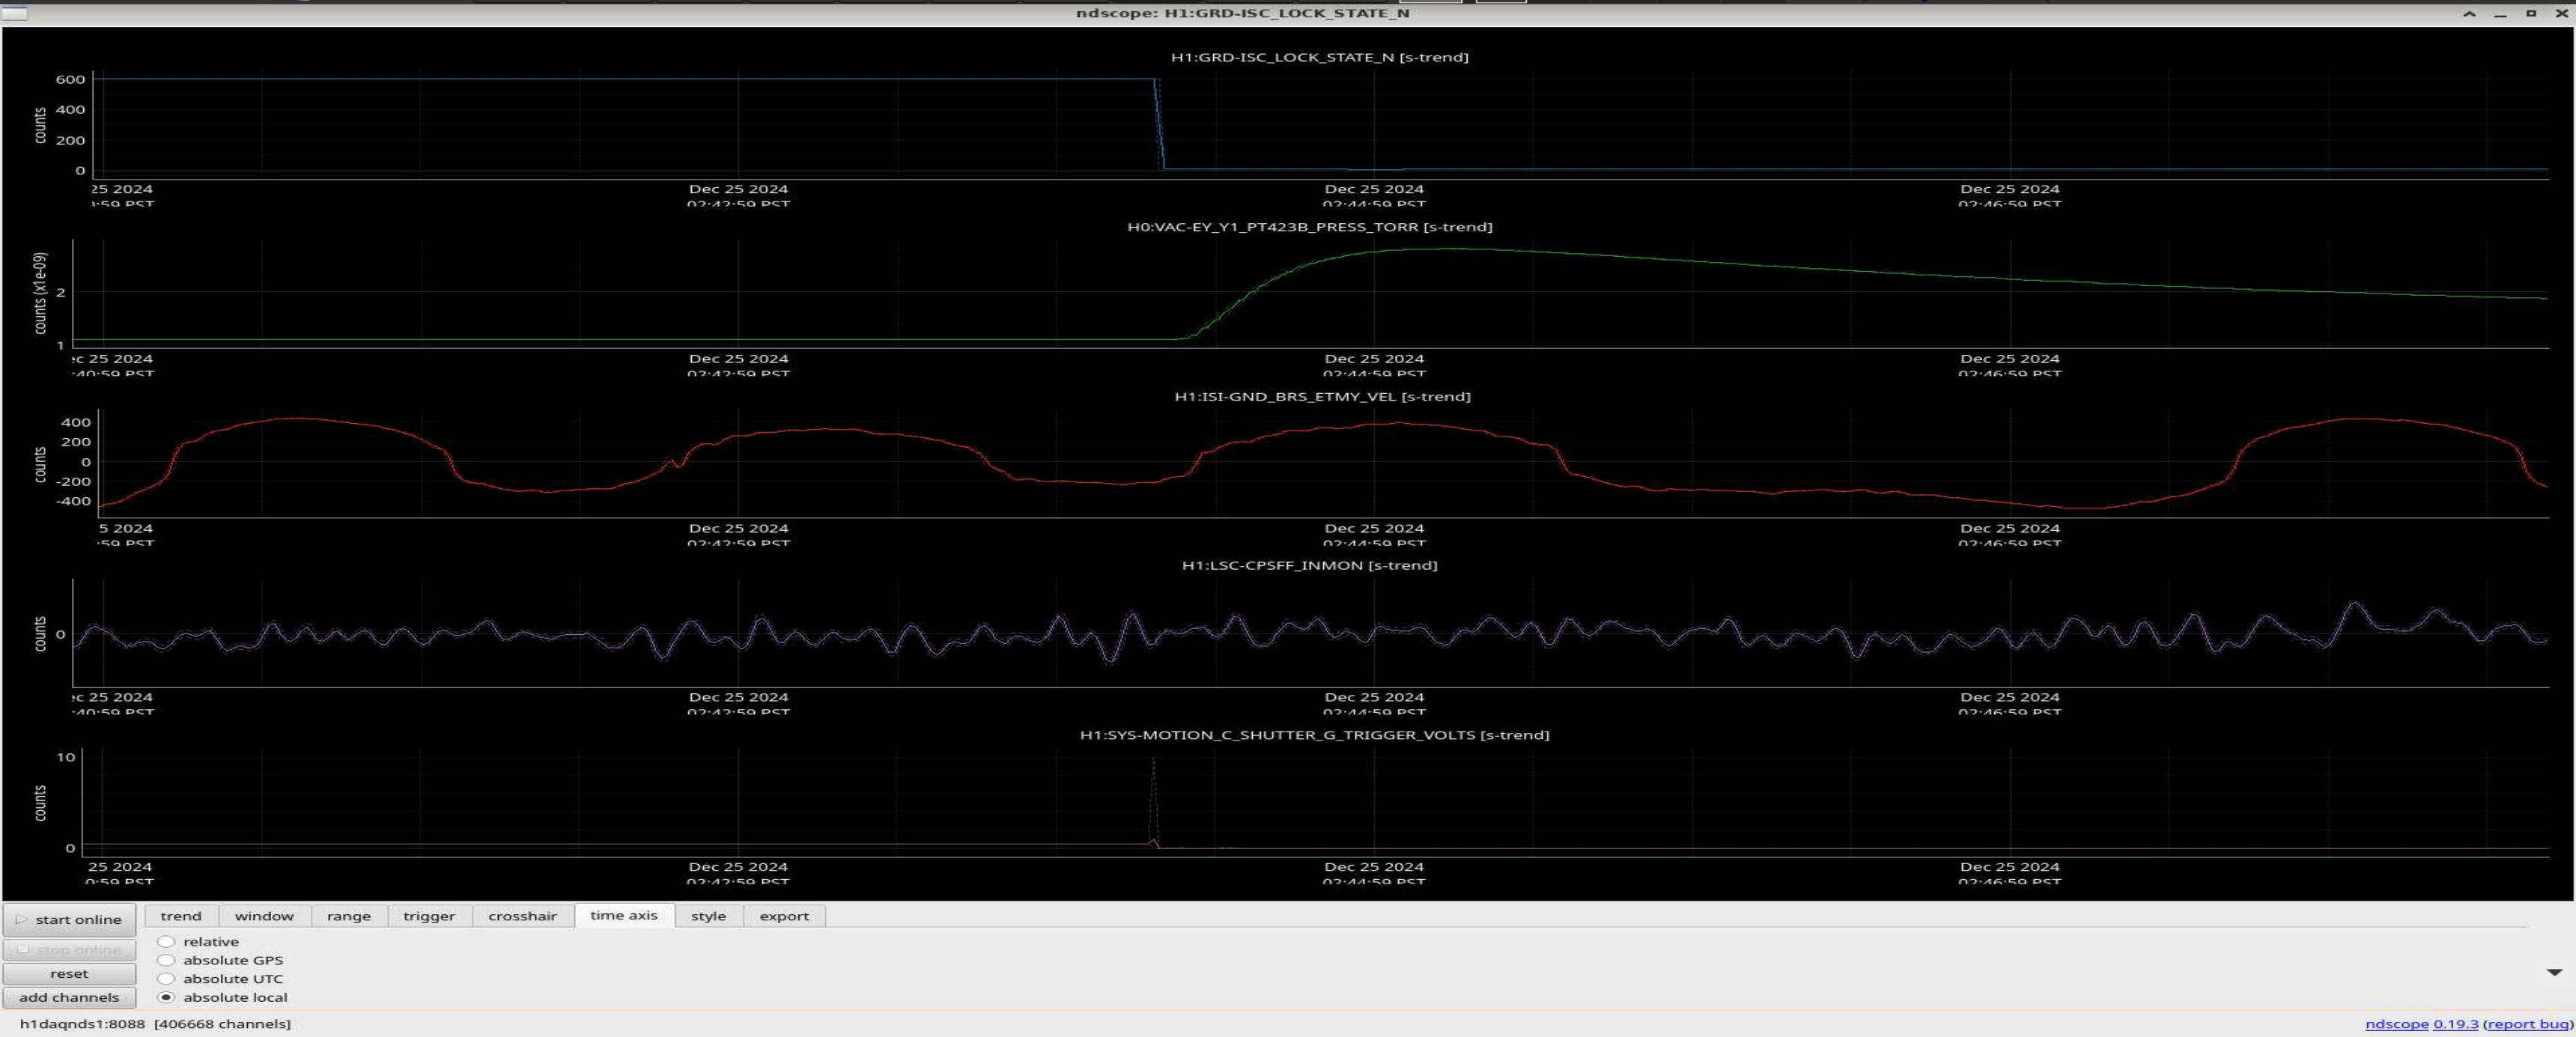Open the window tab
This screenshot has width=2576, height=1037.
click(264, 916)
